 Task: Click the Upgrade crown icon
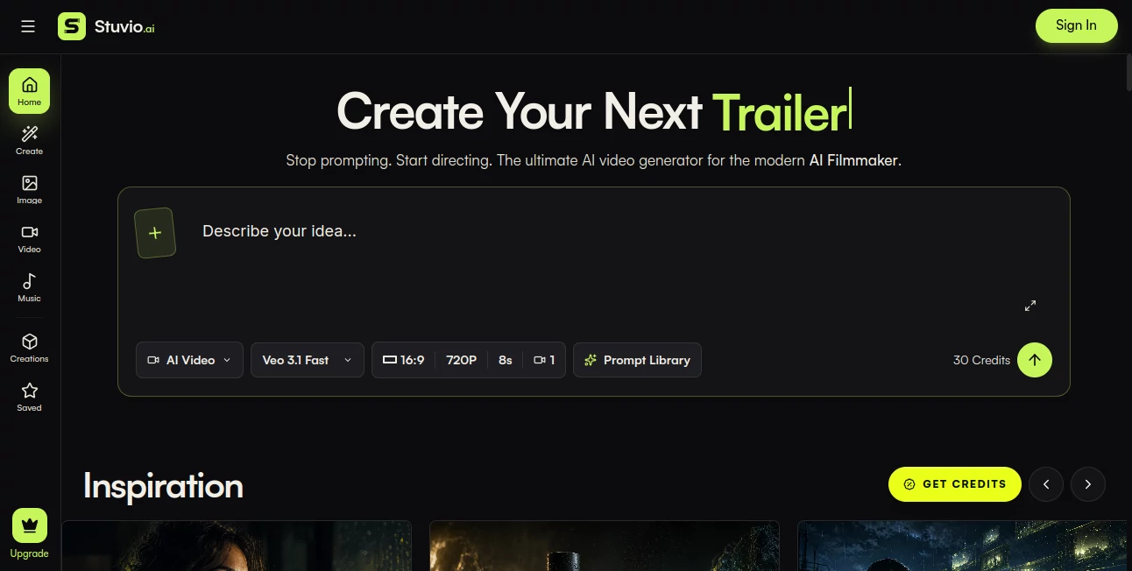(30, 525)
